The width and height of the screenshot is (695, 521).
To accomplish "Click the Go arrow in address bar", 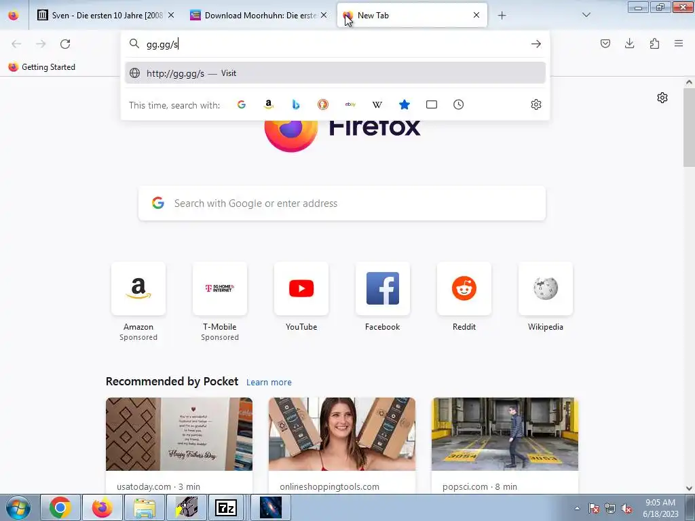I will tap(536, 44).
